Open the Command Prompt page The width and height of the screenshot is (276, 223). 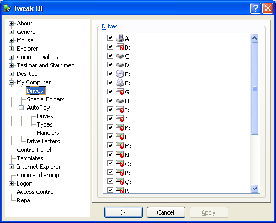[39, 175]
